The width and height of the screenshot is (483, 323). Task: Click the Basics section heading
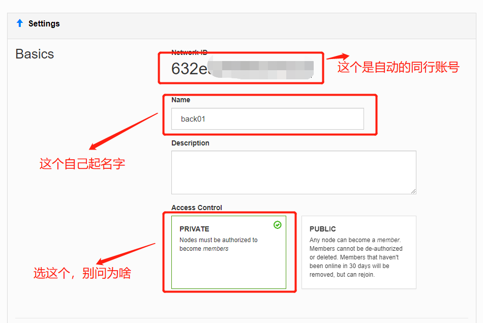(35, 54)
